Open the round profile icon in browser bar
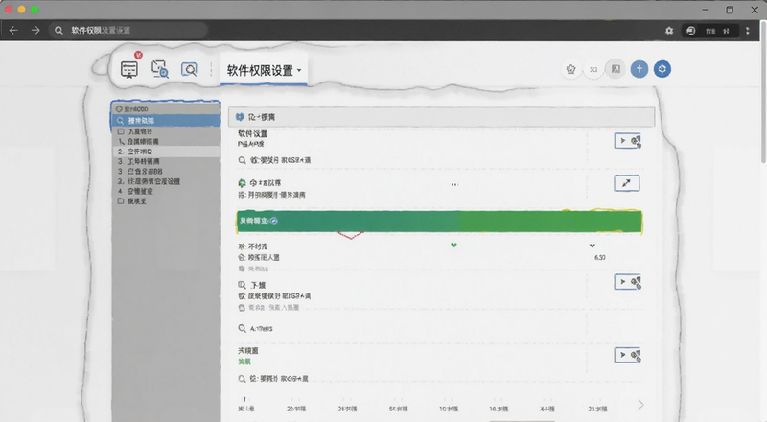767x422 pixels. point(690,31)
